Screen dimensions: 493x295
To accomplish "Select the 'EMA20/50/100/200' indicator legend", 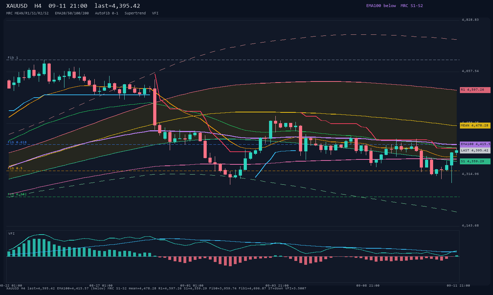I will pos(72,13).
